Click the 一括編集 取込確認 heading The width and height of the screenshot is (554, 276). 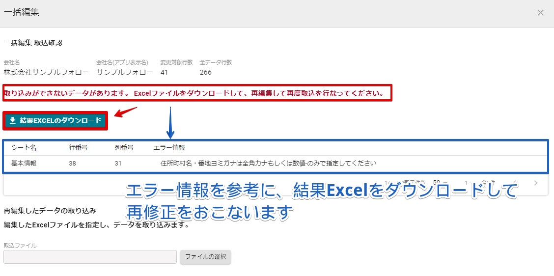33,43
